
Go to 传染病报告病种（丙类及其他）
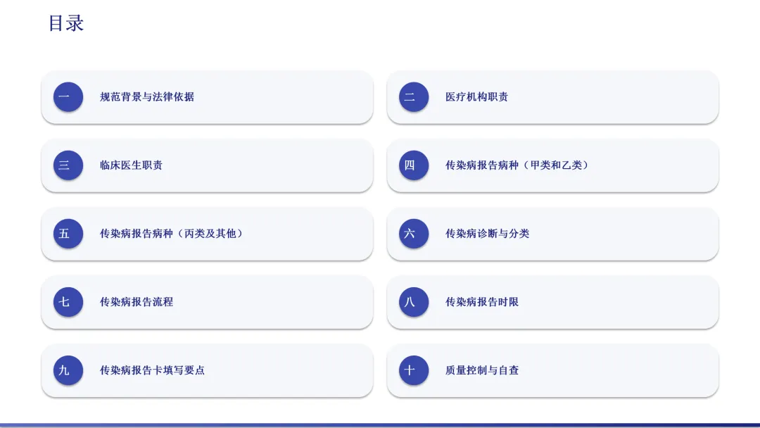(x=172, y=234)
